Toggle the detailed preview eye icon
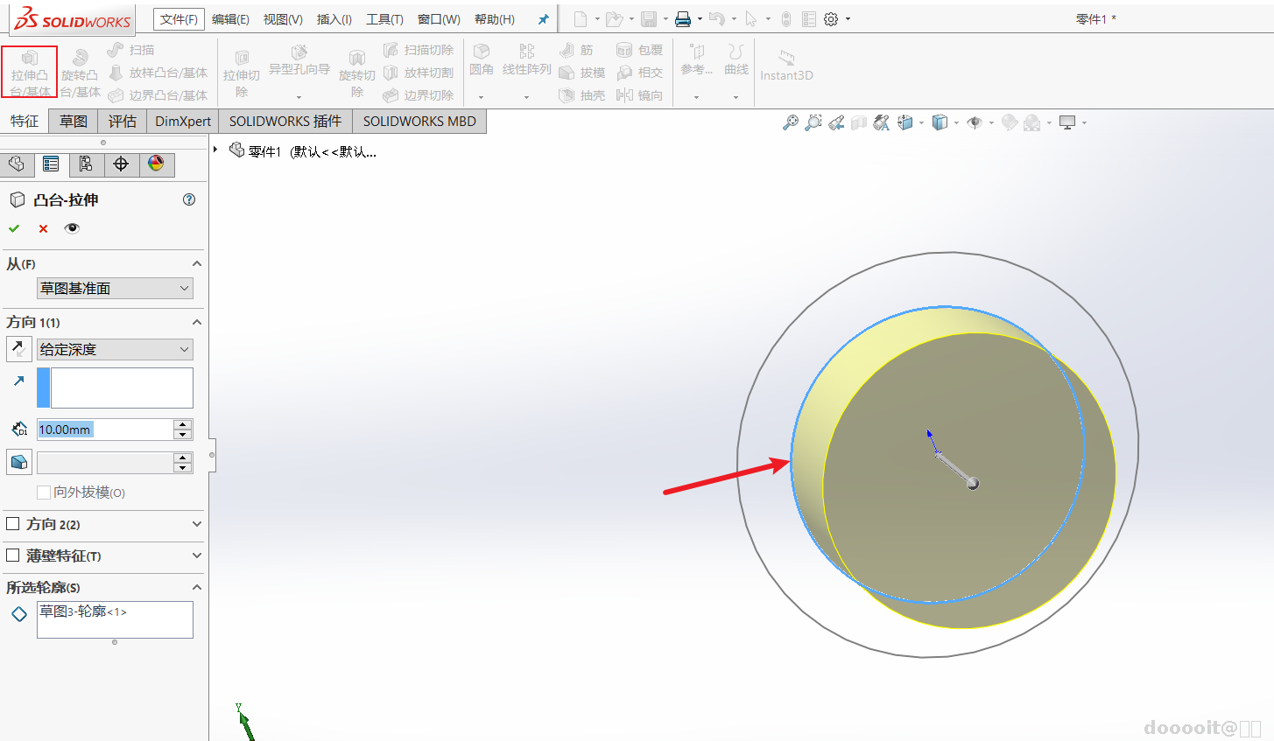This screenshot has height=741, width=1274. coord(72,228)
